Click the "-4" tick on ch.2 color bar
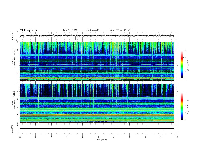The height and width of the screenshot is (154, 199). tap(185, 99)
